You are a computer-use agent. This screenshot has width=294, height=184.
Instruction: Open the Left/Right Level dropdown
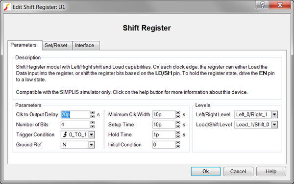[274, 114]
